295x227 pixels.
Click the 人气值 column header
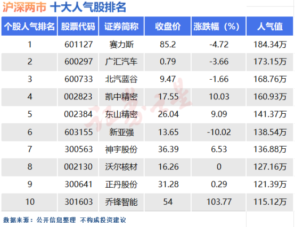270,26
